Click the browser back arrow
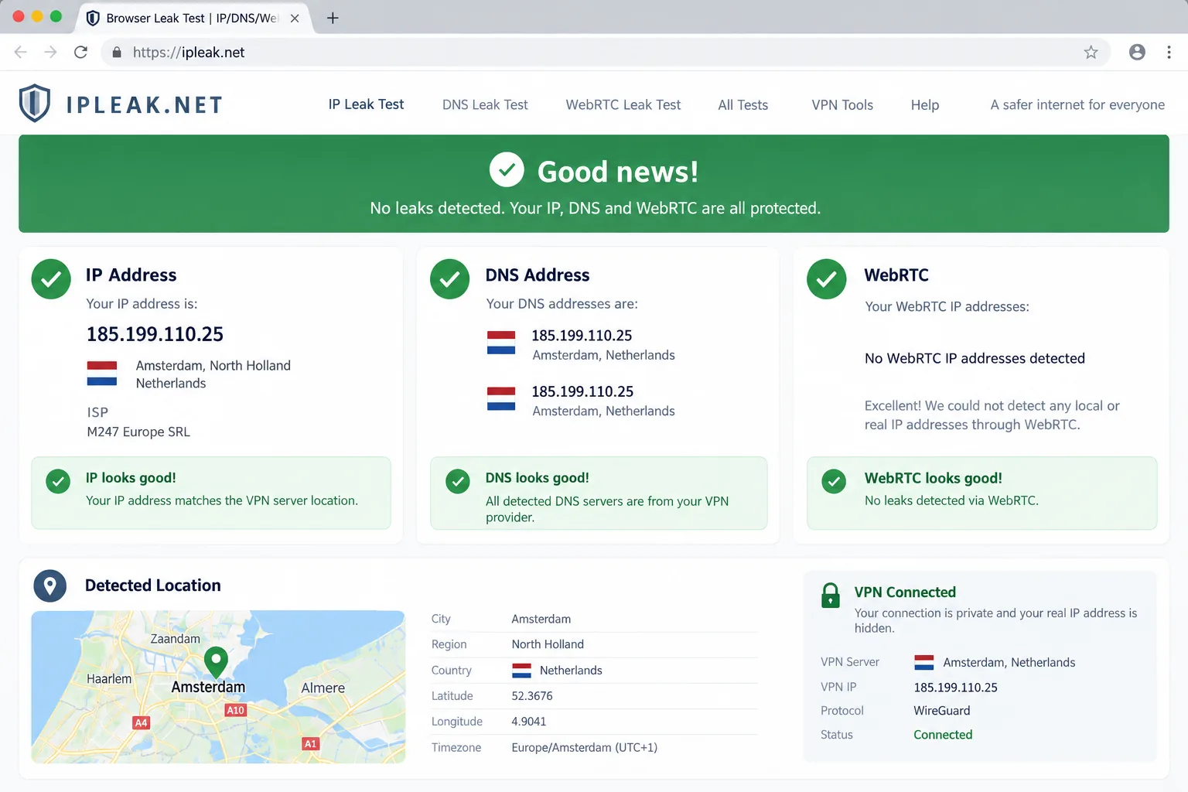 pos(21,52)
